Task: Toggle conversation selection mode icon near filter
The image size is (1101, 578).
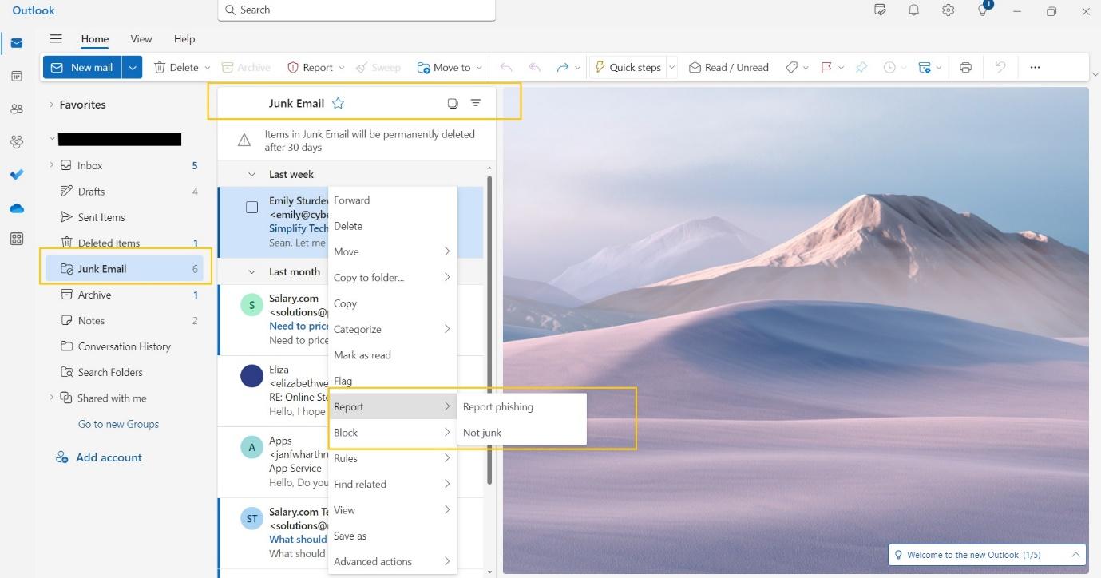Action: pyautogui.click(x=453, y=103)
